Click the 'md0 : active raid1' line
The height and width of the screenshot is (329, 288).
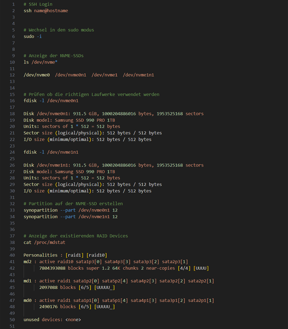pyautogui.click(x=118, y=300)
